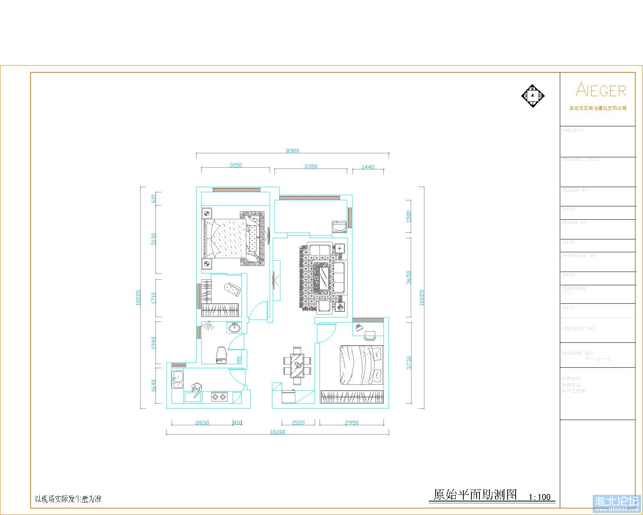
Task: Click the 10220 left overall dimension
Action: click(x=138, y=297)
